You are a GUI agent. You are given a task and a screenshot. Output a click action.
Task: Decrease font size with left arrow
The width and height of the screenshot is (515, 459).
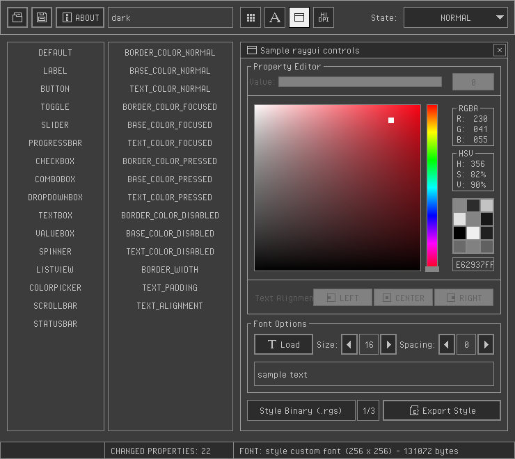tap(349, 344)
